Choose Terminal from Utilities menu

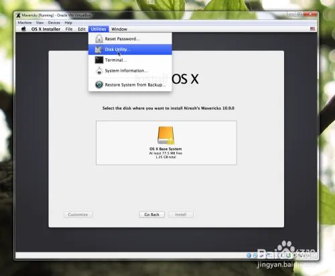(x=130, y=60)
